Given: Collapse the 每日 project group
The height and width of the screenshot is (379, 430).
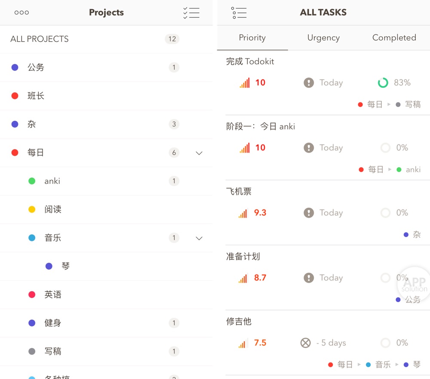Looking at the screenshot, I should tap(199, 153).
